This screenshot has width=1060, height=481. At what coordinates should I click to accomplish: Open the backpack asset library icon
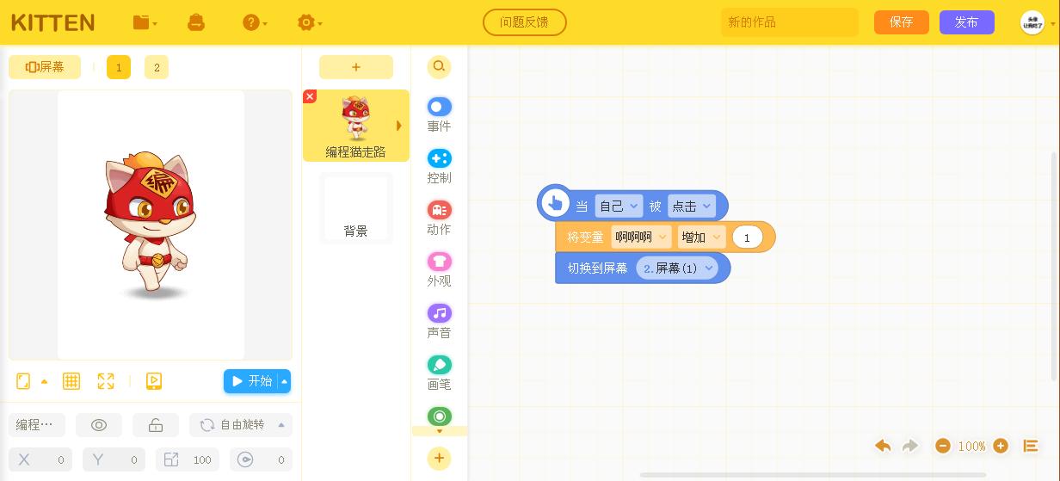[x=196, y=22]
